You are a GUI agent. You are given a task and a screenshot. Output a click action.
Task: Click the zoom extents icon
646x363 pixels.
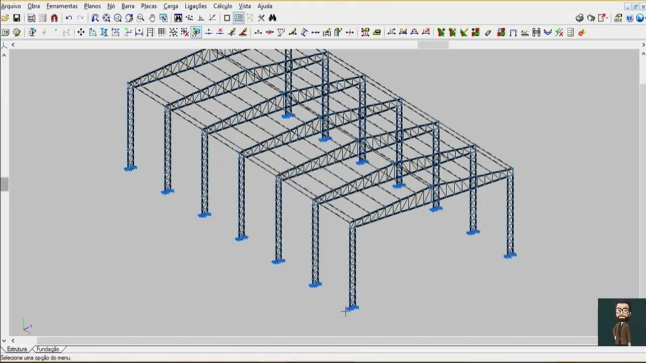pos(106,18)
